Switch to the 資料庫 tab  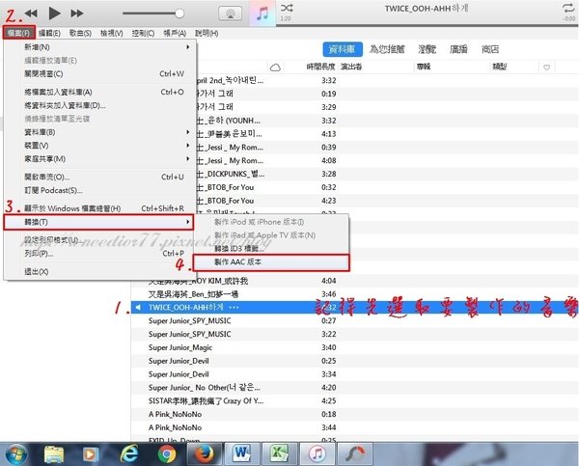click(x=343, y=49)
